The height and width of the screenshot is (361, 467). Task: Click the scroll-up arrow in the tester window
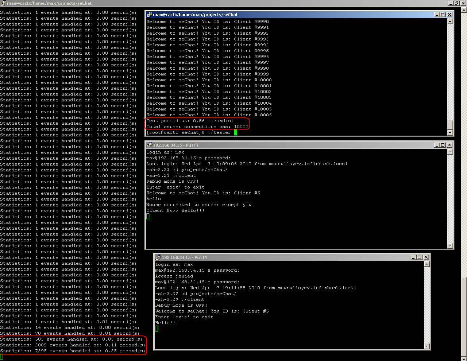[x=450, y=21]
